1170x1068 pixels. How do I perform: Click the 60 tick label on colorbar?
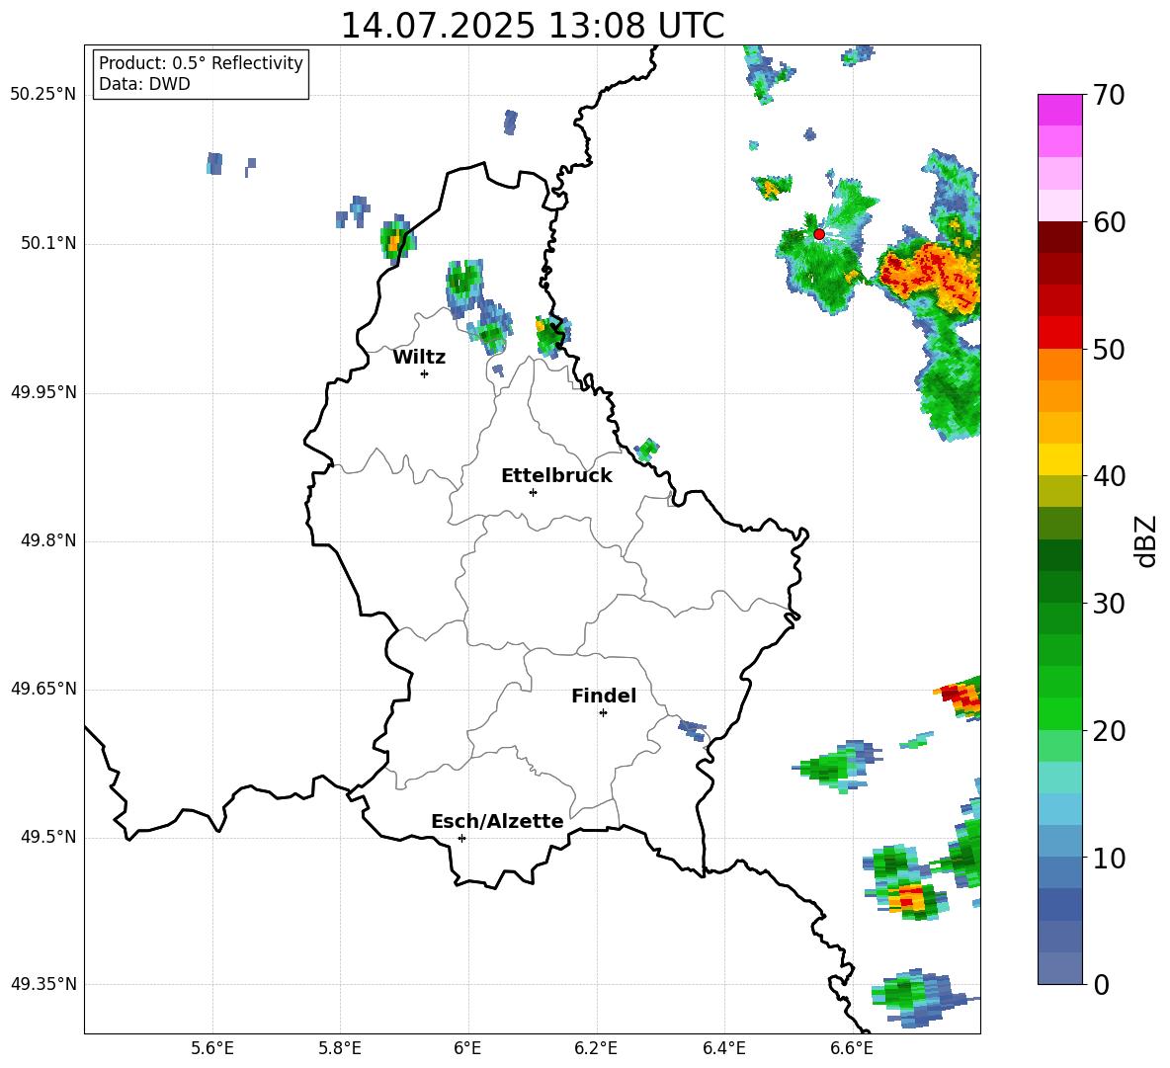(1109, 222)
